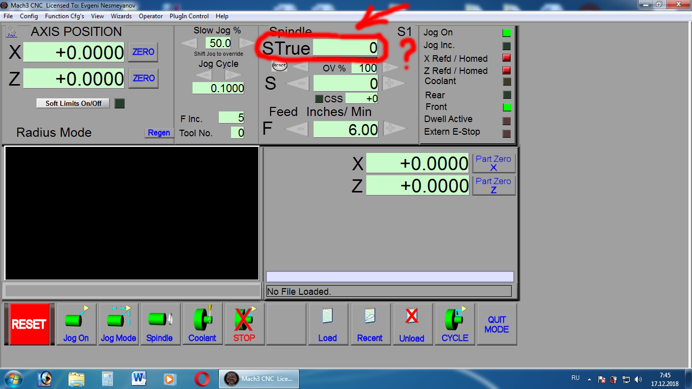Launch Opera from the taskbar
The image size is (692, 389).
point(202,378)
